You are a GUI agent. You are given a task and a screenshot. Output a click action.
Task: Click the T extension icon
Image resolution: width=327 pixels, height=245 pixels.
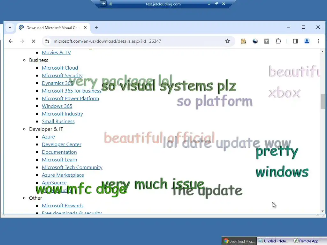coord(267,41)
